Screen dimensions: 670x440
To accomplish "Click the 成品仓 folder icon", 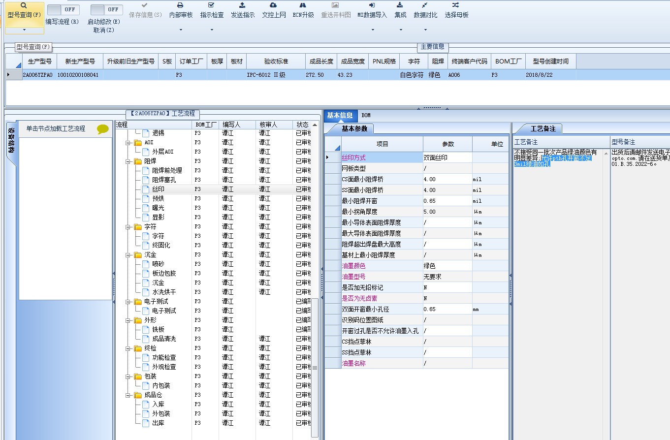I will coord(138,395).
